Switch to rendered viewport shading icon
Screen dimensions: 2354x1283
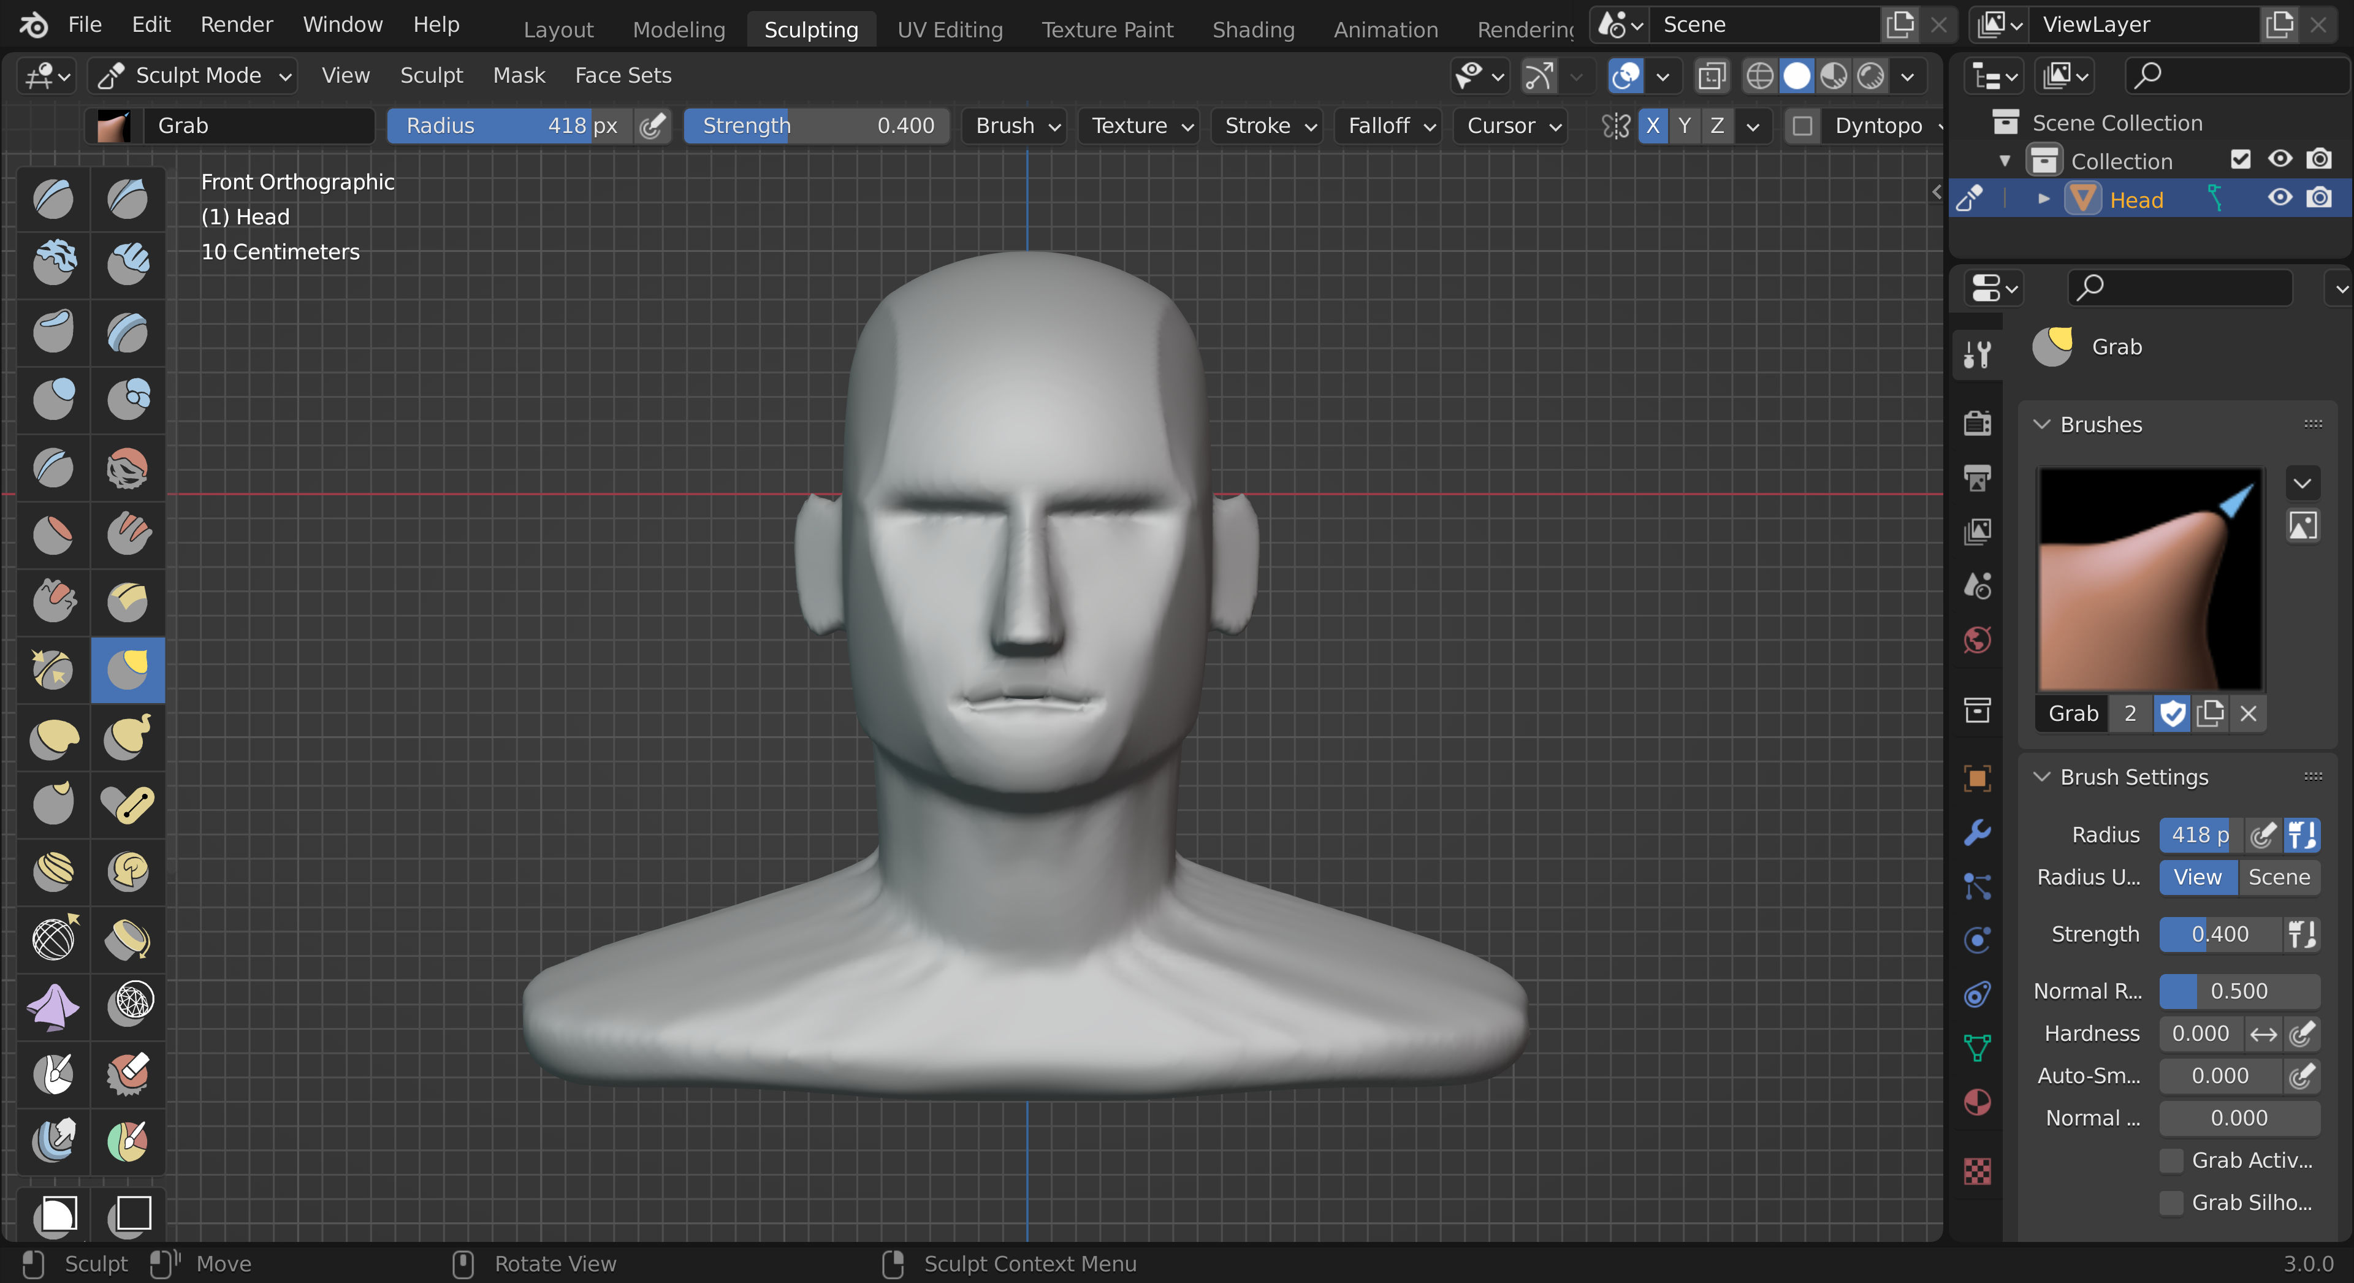coord(1870,76)
